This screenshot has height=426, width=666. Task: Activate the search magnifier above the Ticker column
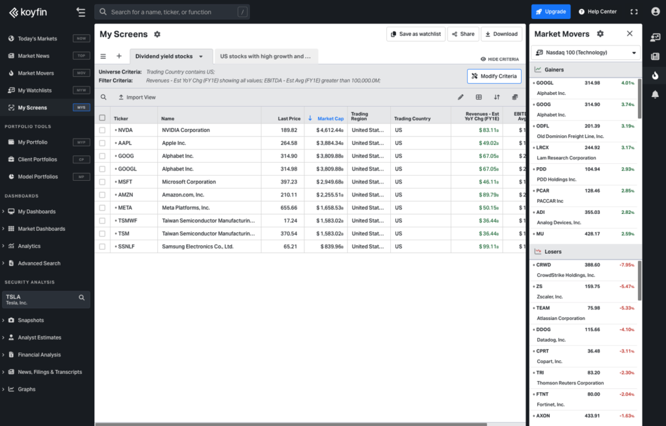[104, 96]
